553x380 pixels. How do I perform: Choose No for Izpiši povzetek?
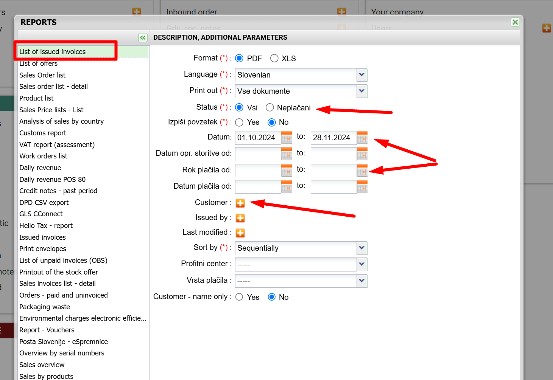click(x=271, y=122)
